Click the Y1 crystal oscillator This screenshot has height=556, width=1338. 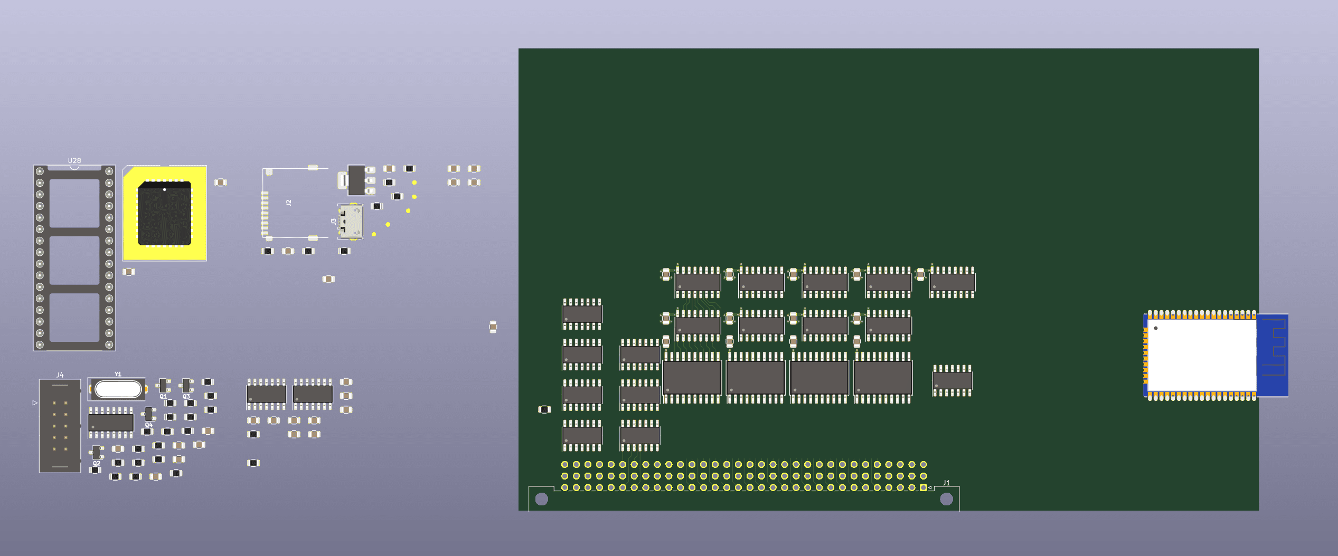pos(118,389)
